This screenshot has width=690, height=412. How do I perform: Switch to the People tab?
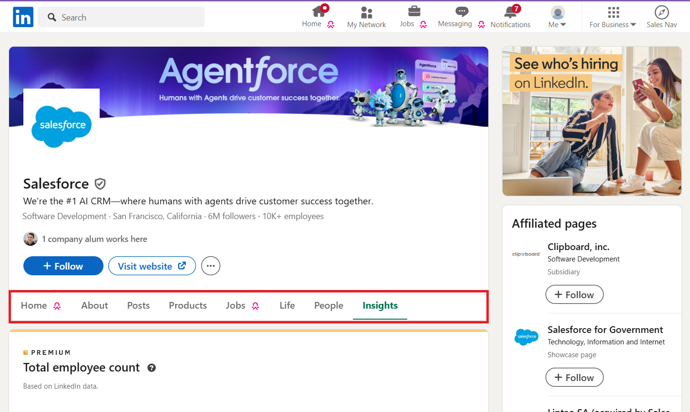pyautogui.click(x=329, y=306)
